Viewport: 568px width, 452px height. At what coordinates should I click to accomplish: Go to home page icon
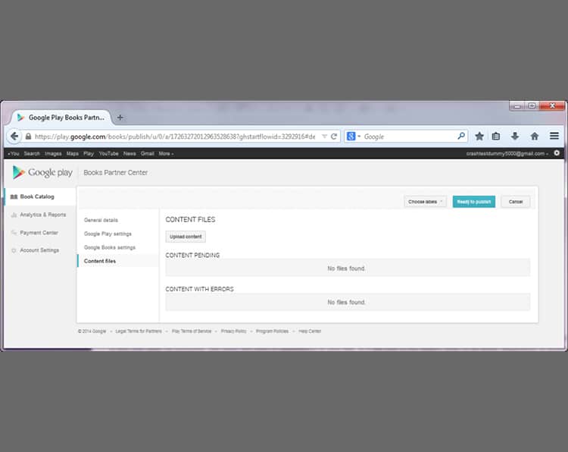point(535,136)
